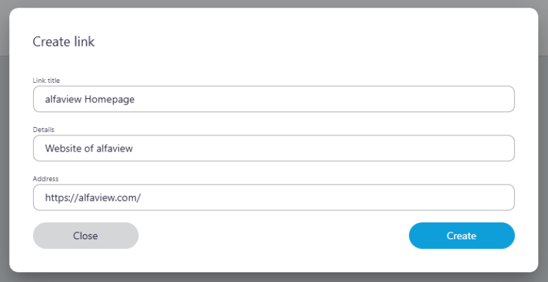Focus the Details input field
This screenshot has height=282, width=548.
[x=273, y=148]
